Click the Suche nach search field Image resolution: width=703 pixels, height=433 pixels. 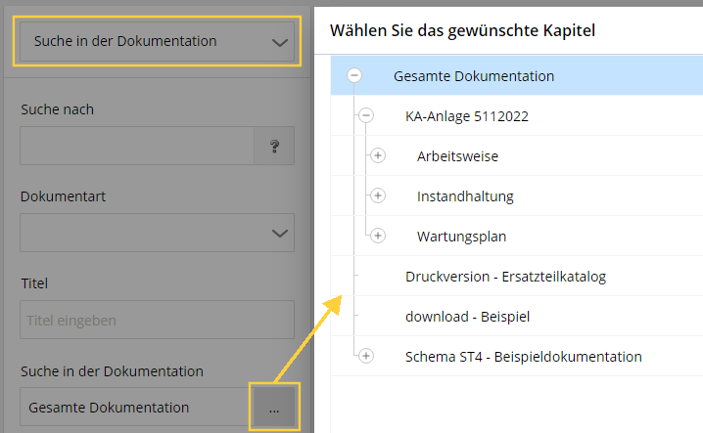[137, 146]
